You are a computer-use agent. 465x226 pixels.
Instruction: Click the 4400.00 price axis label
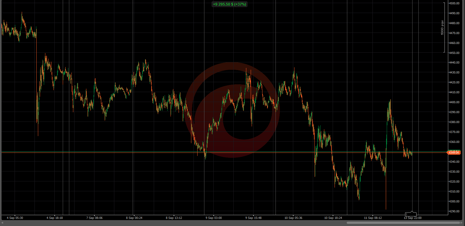(x=454, y=102)
